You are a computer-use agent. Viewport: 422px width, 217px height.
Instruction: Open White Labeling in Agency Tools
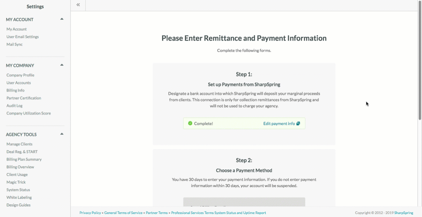[19, 197]
